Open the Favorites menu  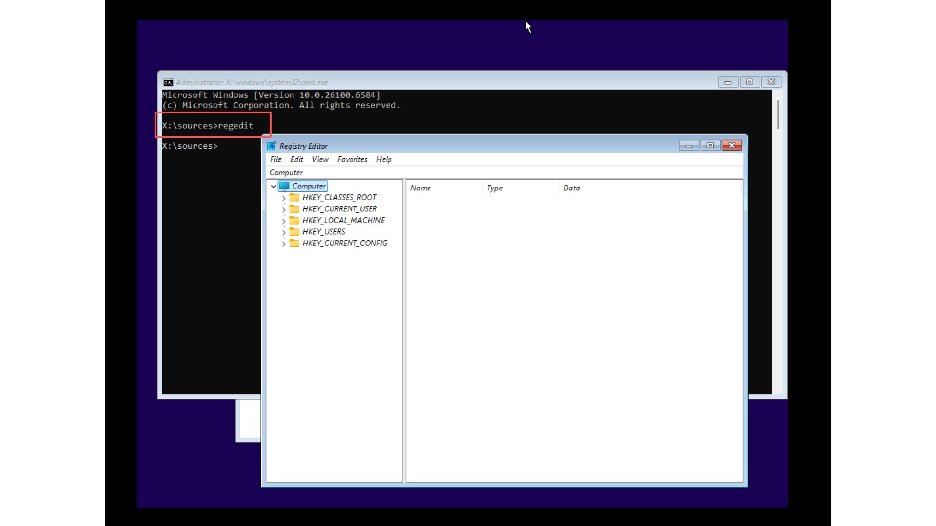coord(352,159)
